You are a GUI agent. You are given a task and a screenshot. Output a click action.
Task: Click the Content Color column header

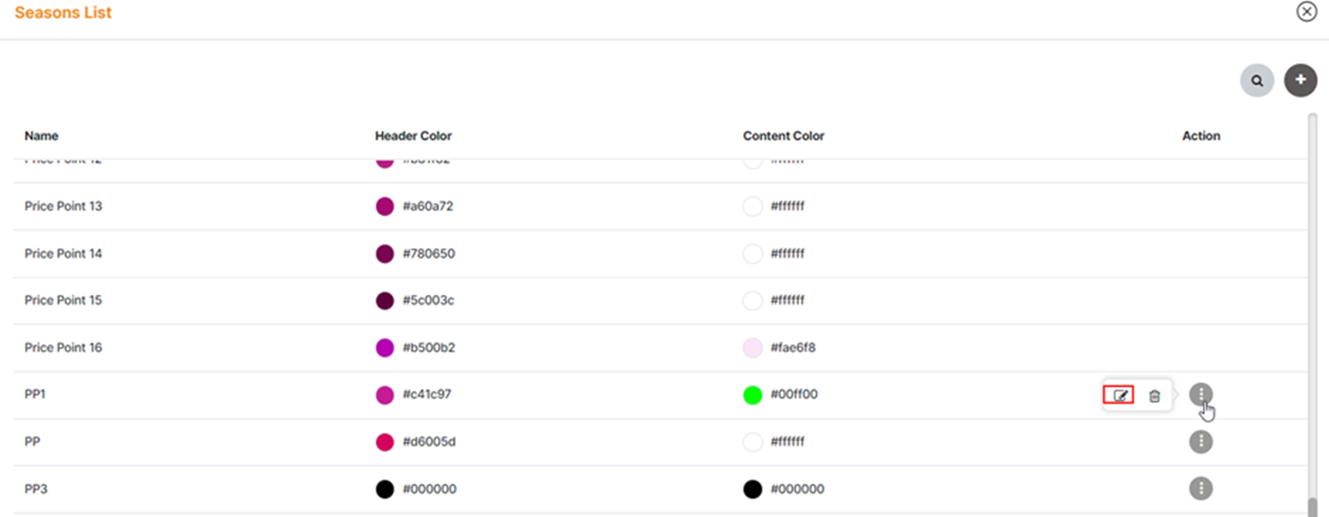click(783, 136)
